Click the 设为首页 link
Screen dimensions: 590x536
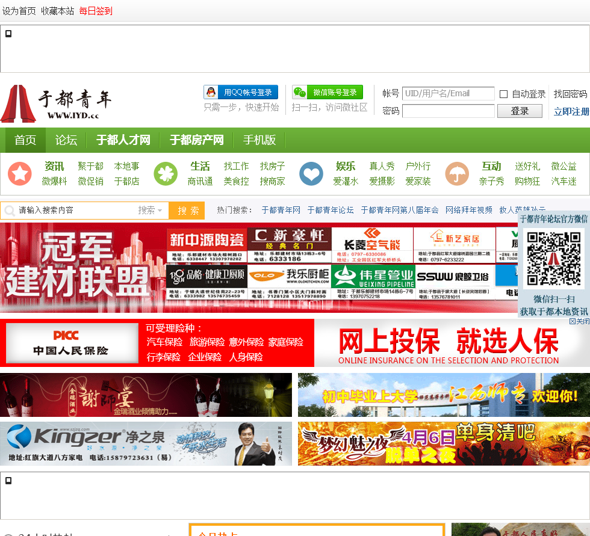click(19, 11)
